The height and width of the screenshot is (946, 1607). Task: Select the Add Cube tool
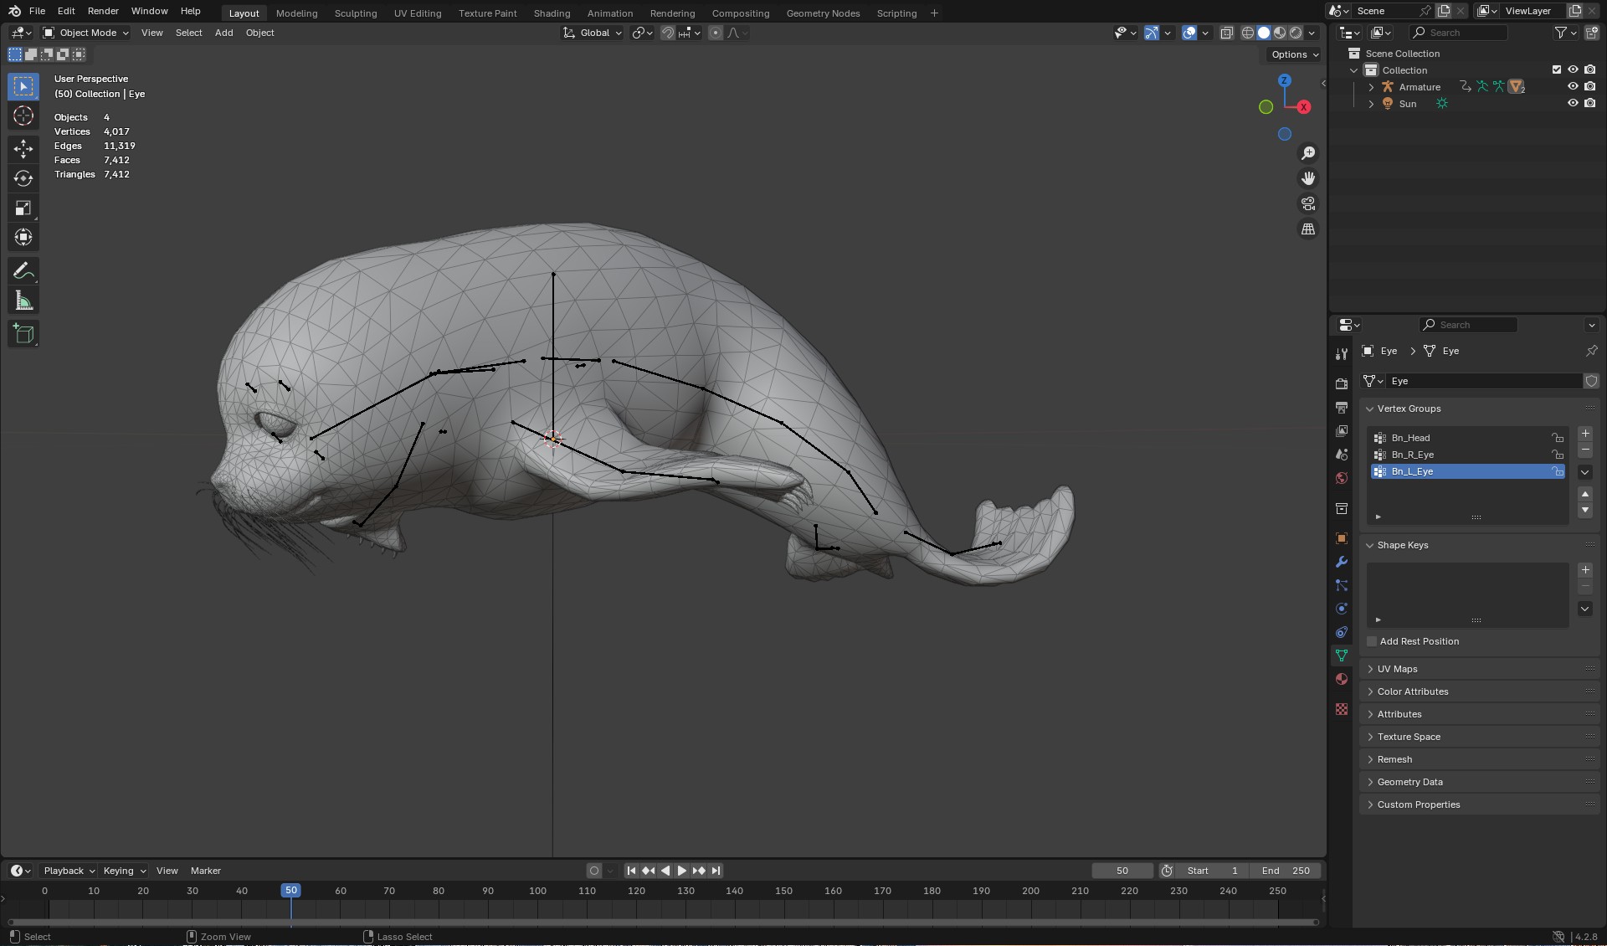(x=23, y=334)
